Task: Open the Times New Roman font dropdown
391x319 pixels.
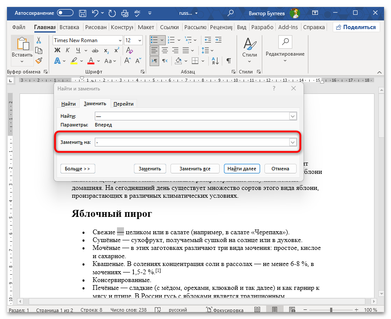Action: [119, 40]
